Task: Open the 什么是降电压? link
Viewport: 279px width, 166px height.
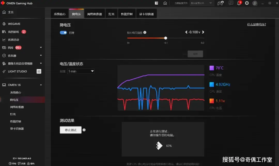Action: click(x=257, y=24)
